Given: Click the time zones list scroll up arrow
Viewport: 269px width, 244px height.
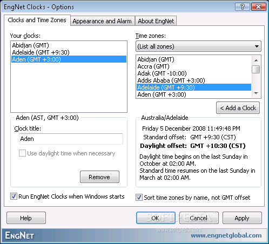Looking at the screenshot, I should pos(256,60).
